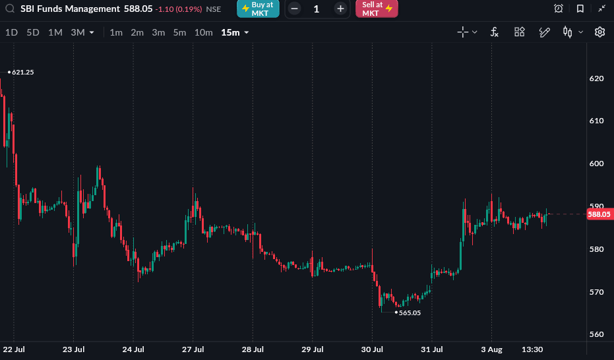
Task: Click the 621.25 high price marker
Action: 22,72
